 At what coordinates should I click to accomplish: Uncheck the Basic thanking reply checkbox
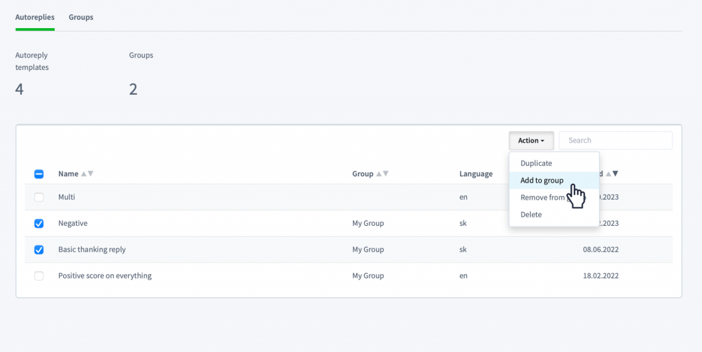(x=39, y=250)
